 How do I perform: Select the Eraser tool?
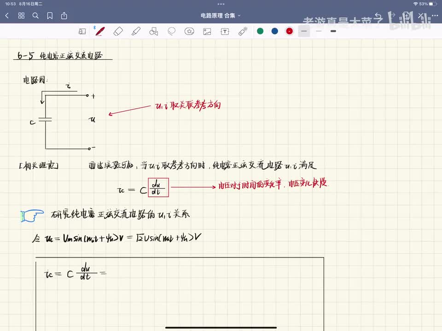[118, 31]
